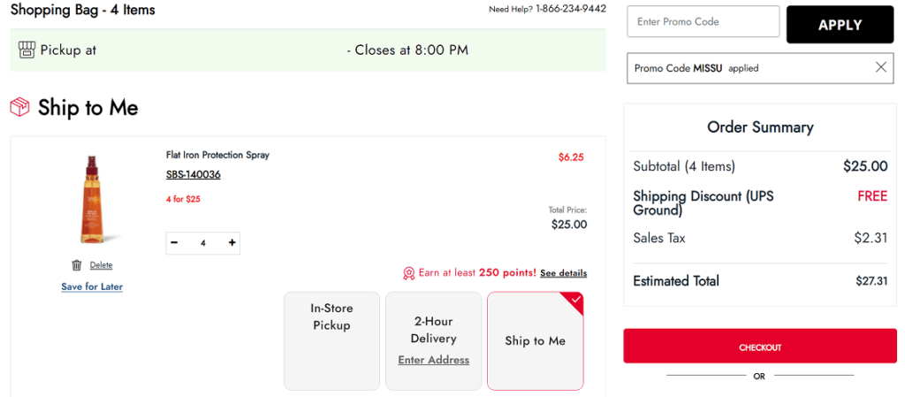Click the trash can delete icon
This screenshot has width=905, height=397.
77,265
